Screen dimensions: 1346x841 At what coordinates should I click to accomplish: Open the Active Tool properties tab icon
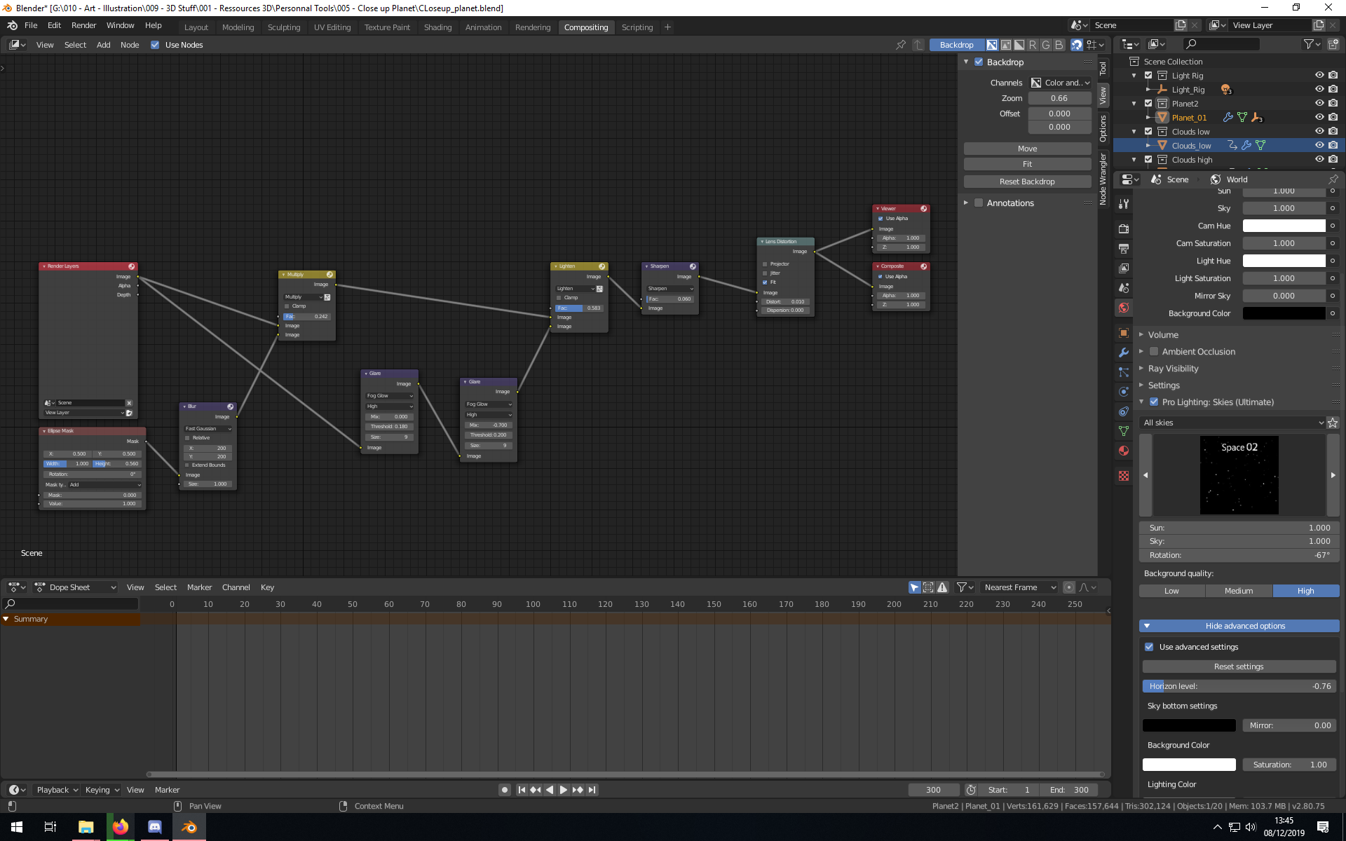click(x=1124, y=203)
